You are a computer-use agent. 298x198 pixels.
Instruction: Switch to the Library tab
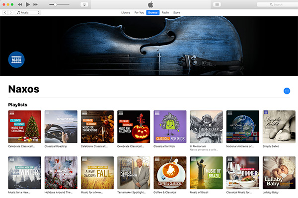126,12
